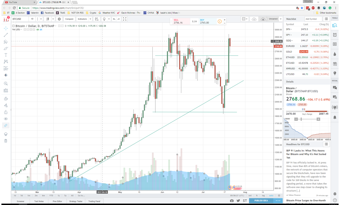Open the object tree layers icon
The width and height of the screenshot is (340, 205).
point(6,134)
